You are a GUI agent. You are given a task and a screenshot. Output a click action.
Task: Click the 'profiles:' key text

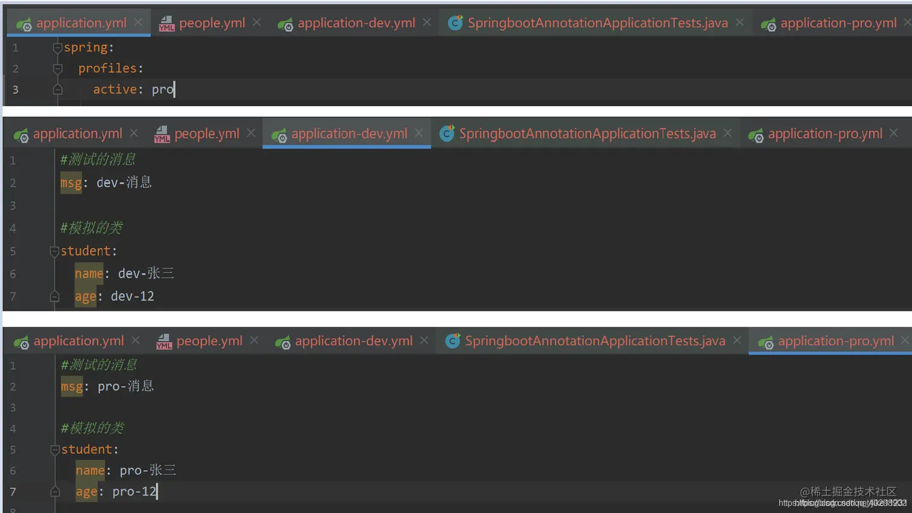(111, 68)
